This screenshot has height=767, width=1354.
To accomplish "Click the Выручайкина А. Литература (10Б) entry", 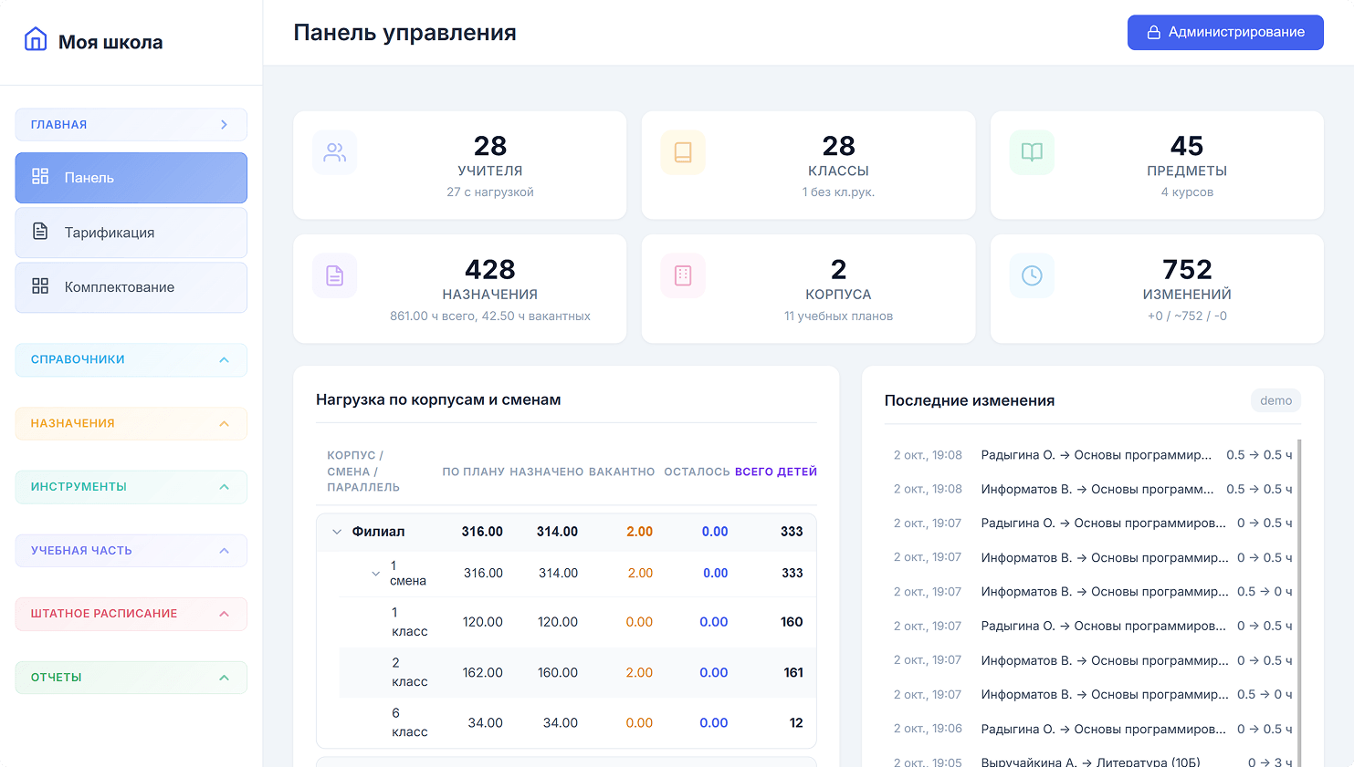I will tap(1093, 762).
